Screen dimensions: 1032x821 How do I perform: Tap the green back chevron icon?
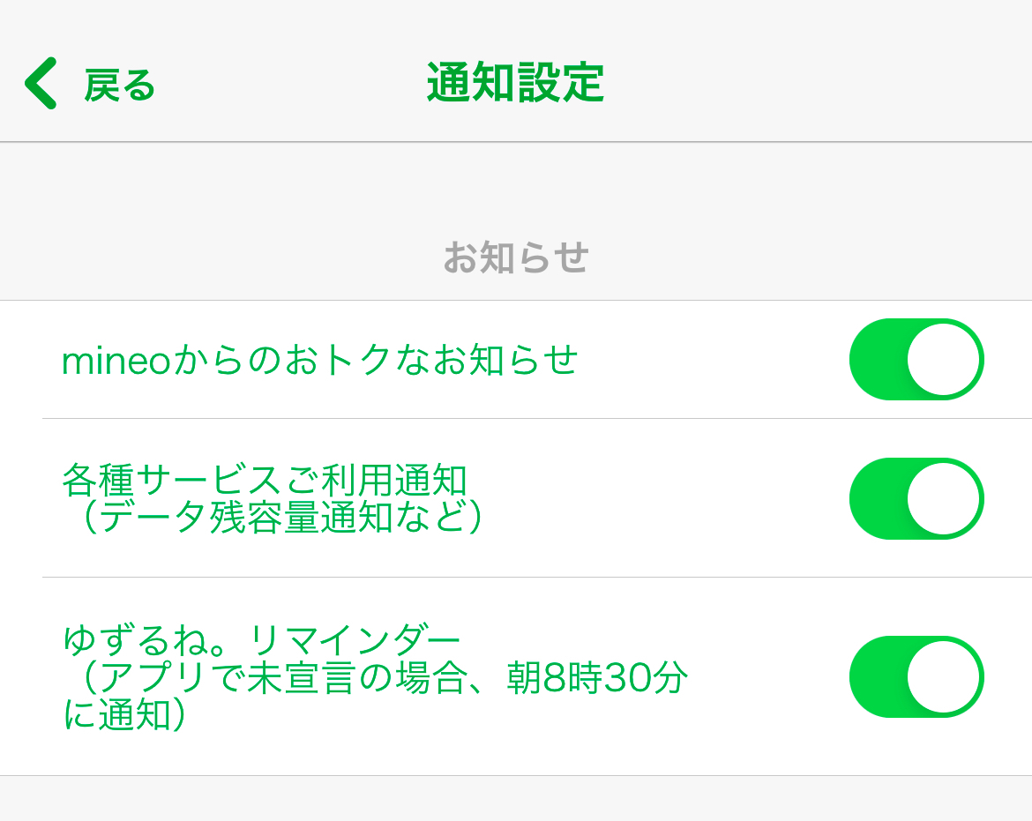click(x=41, y=84)
